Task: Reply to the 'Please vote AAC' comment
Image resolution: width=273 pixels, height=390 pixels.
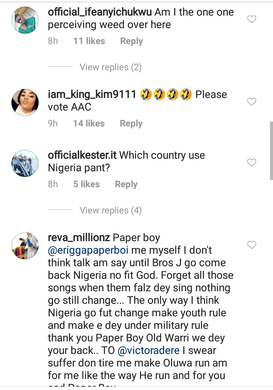Action: coord(131,123)
